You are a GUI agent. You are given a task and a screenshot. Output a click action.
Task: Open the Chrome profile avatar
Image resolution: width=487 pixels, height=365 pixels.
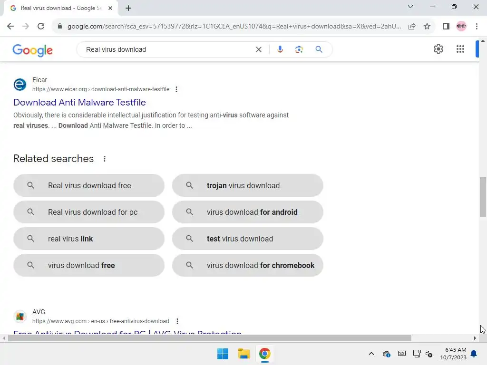pos(461,27)
